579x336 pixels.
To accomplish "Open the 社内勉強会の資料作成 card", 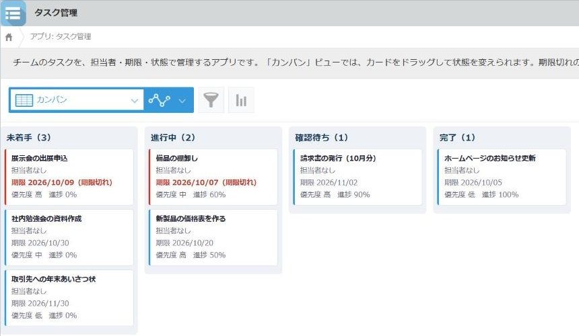I will (x=69, y=237).
